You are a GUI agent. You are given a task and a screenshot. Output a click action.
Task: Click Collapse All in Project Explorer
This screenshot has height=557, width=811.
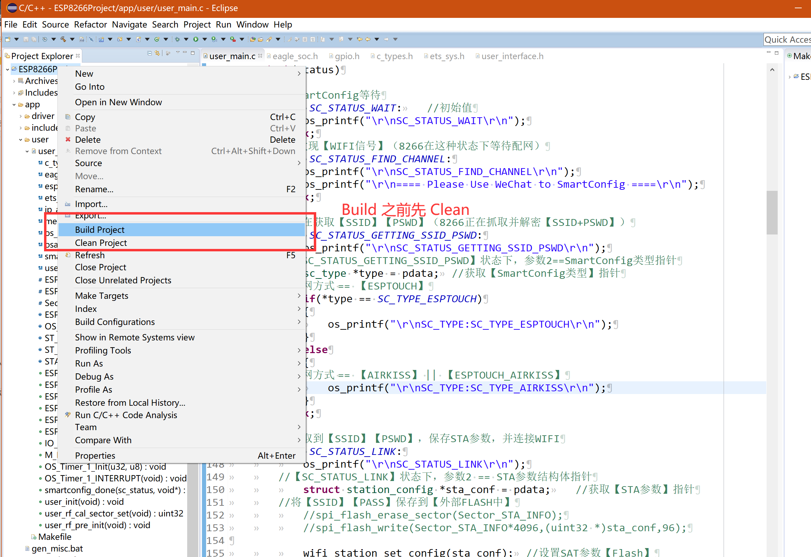(150, 53)
